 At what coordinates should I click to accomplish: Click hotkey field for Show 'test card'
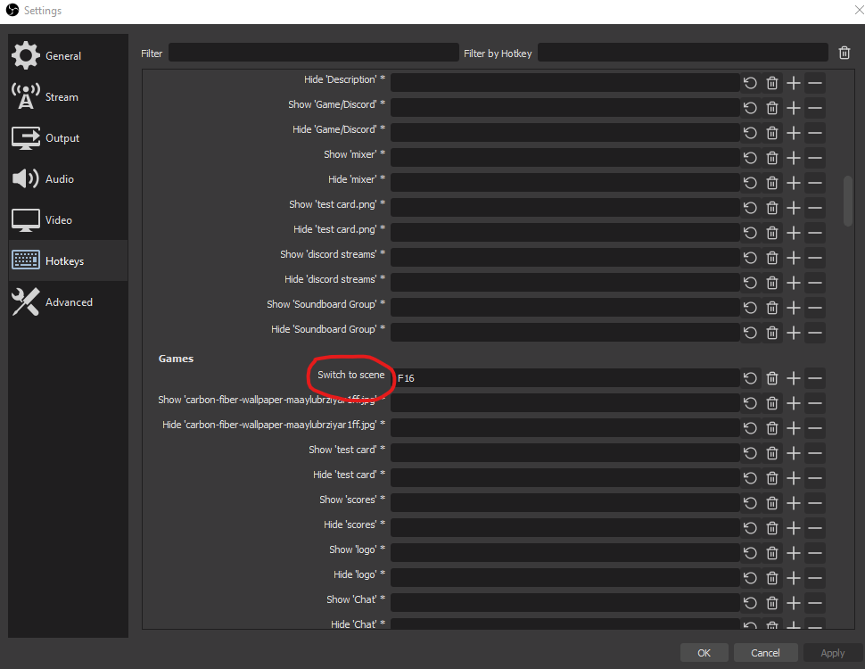click(564, 453)
